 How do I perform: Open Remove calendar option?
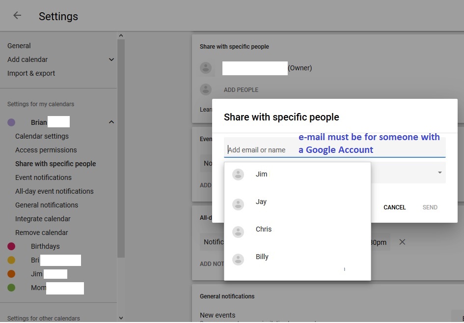click(42, 233)
